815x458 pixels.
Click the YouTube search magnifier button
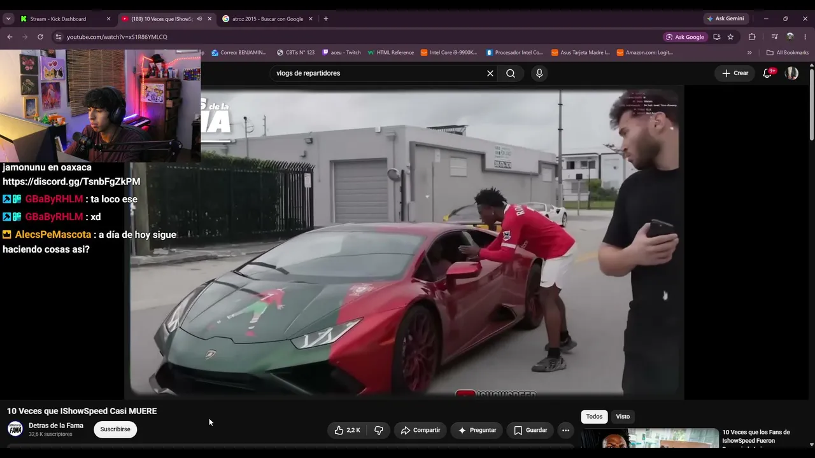(x=511, y=73)
